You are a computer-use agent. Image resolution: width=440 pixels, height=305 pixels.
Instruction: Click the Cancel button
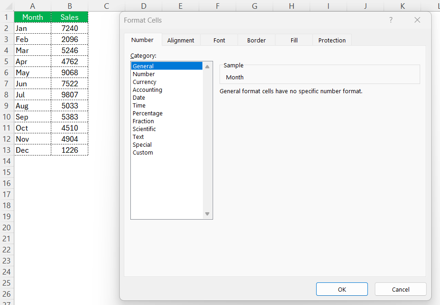point(400,289)
